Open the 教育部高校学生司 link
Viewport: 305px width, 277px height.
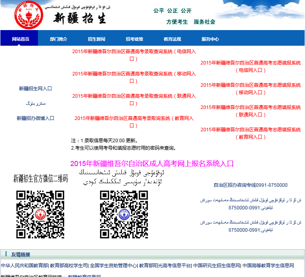[69, 266]
